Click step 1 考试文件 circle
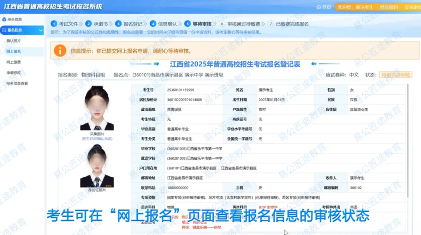 pos(54,24)
